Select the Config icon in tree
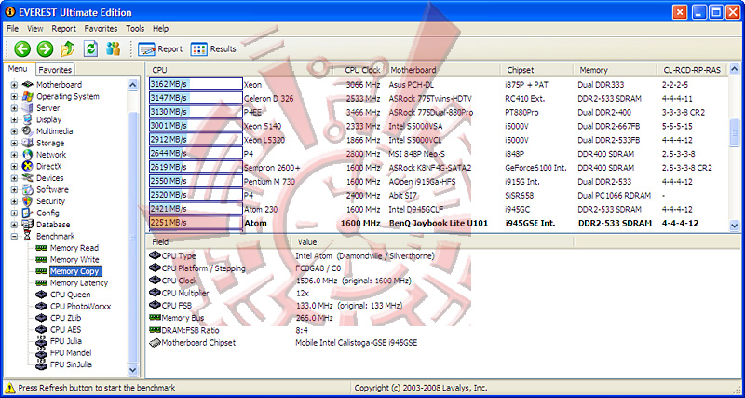The height and width of the screenshot is (398, 745). coord(28,213)
